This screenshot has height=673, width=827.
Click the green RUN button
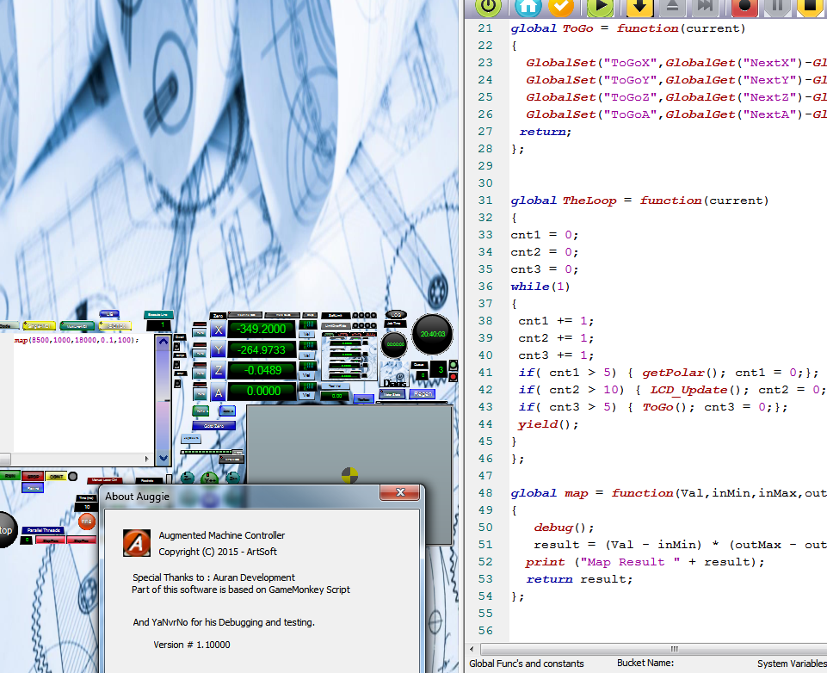click(9, 475)
